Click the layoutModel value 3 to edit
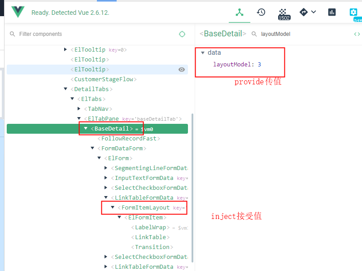Screen dimensions: 362x271 pyautogui.click(x=259, y=64)
